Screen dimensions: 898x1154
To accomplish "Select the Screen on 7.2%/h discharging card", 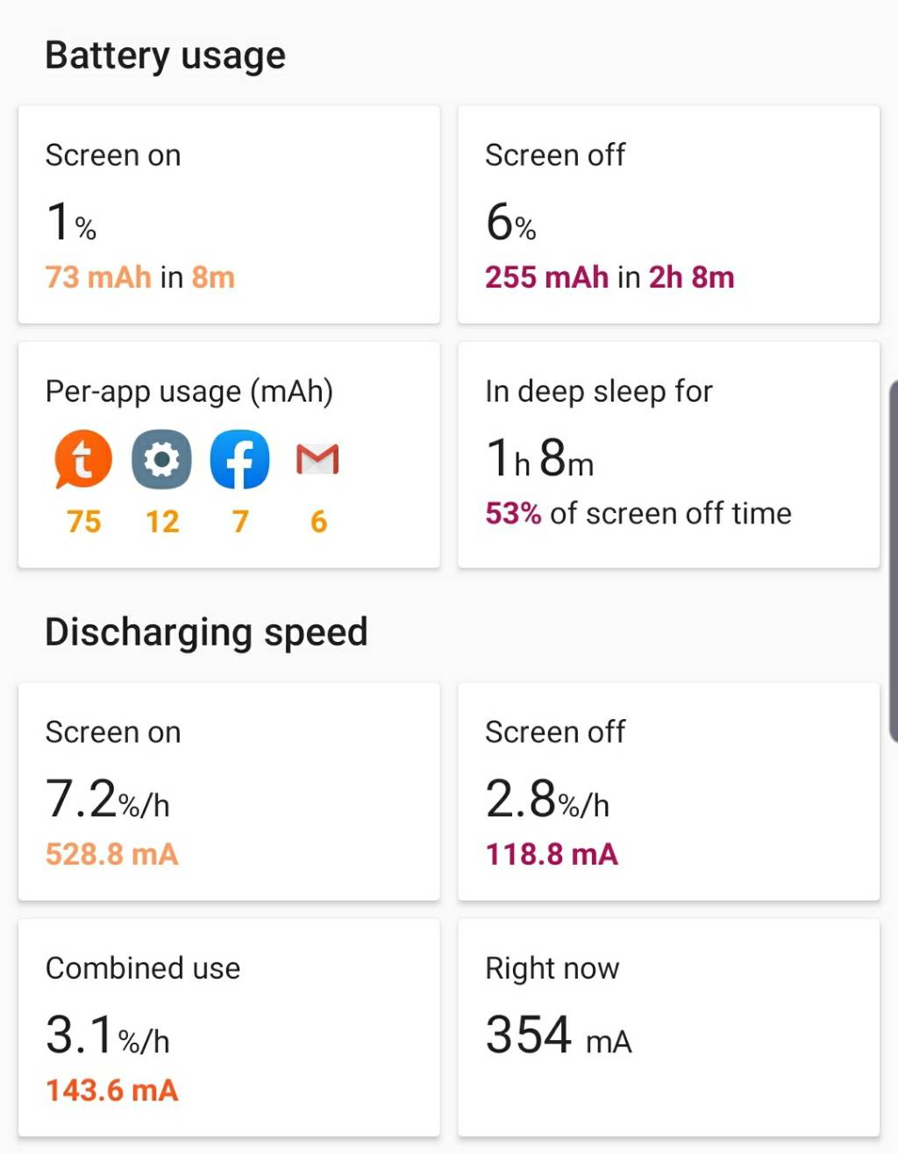I will 229,792.
